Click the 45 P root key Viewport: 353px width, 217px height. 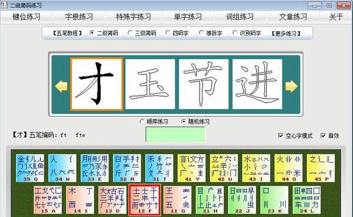321,168
